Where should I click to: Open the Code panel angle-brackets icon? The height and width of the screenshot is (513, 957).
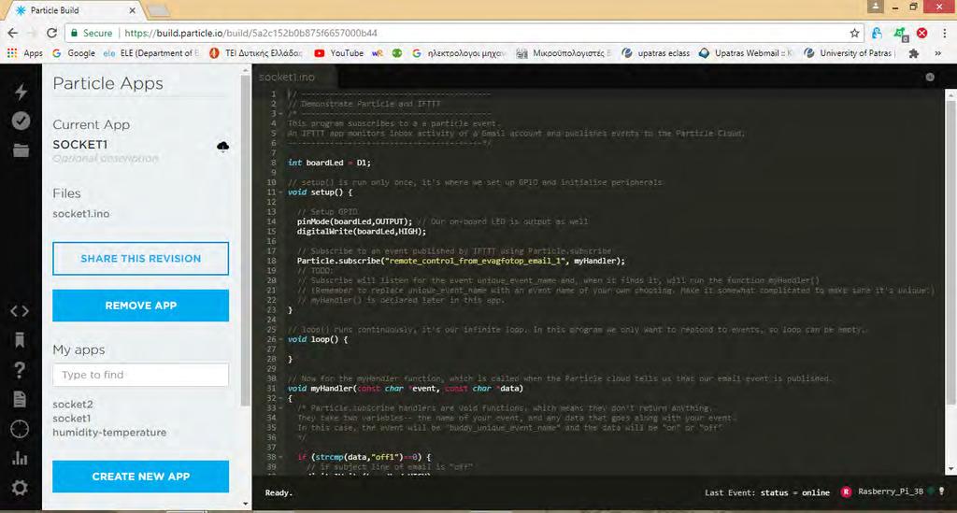(20, 311)
